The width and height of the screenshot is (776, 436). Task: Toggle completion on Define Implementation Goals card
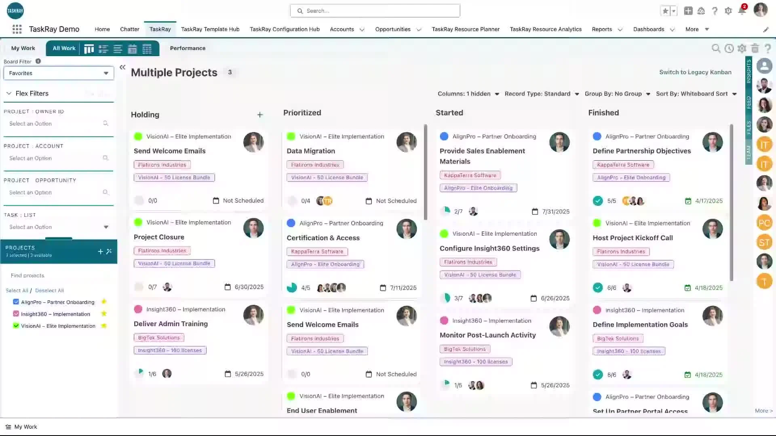pos(598,375)
